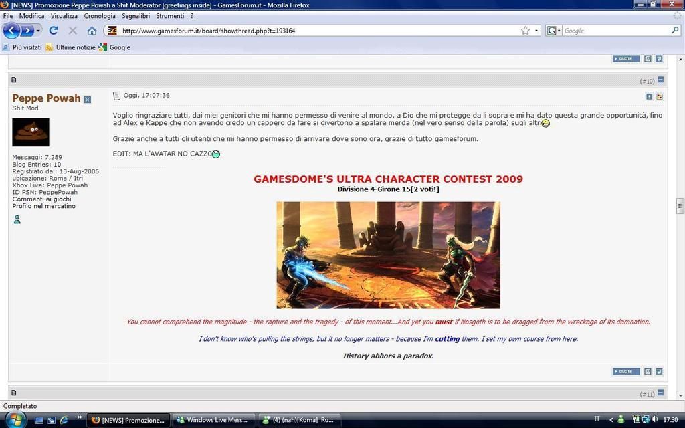The width and height of the screenshot is (685, 428).
Task: Open the Visualizza menu
Action: click(x=64, y=16)
